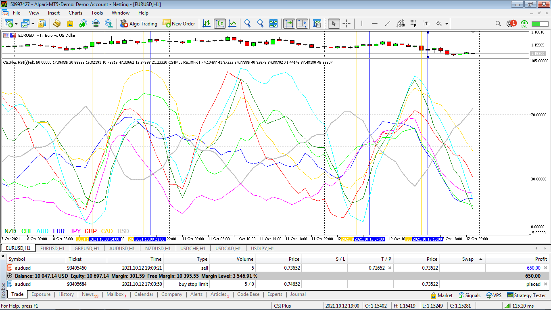The image size is (551, 310).
Task: Select the draw trendline tool
Action: click(388, 23)
